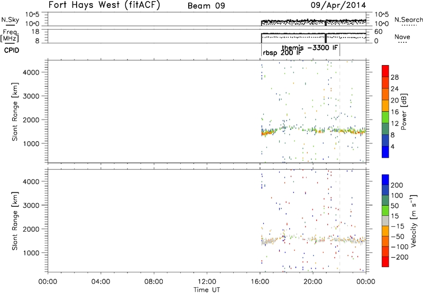Click the dashed vertical line in power panel
Image resolution: width=423 pixels, height=293 pixels.
[339, 111]
